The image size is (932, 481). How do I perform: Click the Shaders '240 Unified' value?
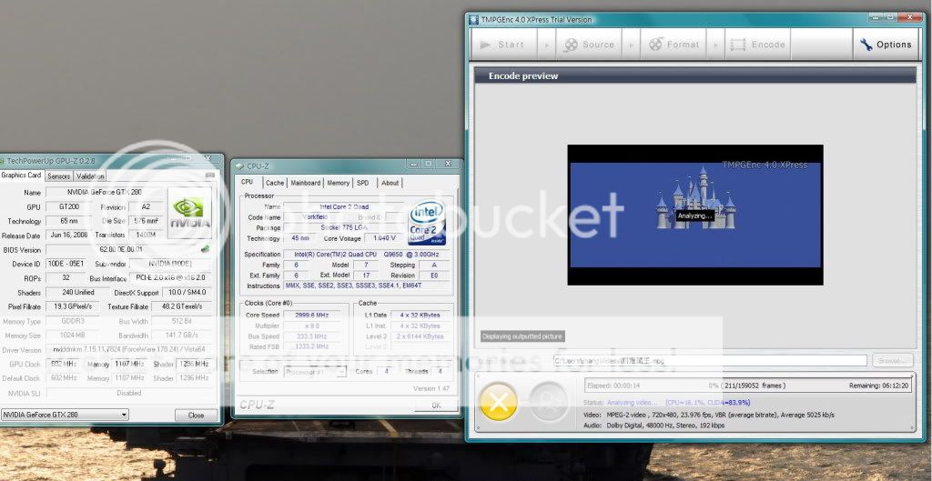click(78, 292)
